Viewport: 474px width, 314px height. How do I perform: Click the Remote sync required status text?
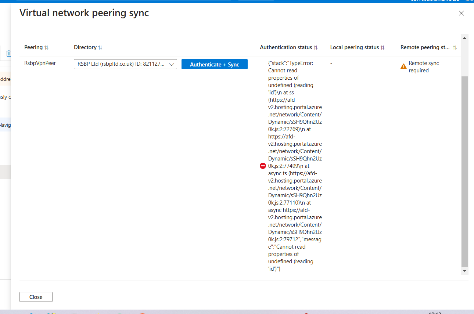(x=424, y=67)
